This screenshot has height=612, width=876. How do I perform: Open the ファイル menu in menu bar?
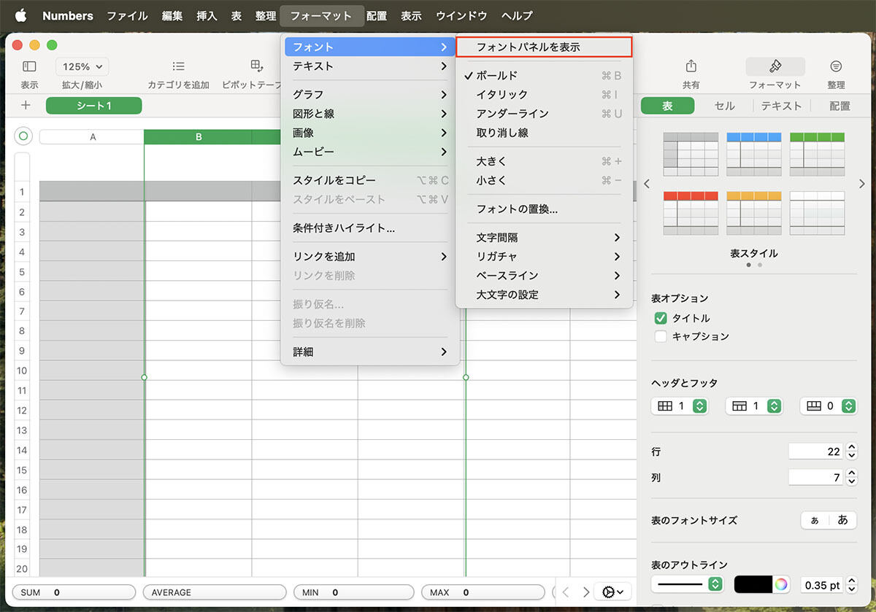(127, 15)
